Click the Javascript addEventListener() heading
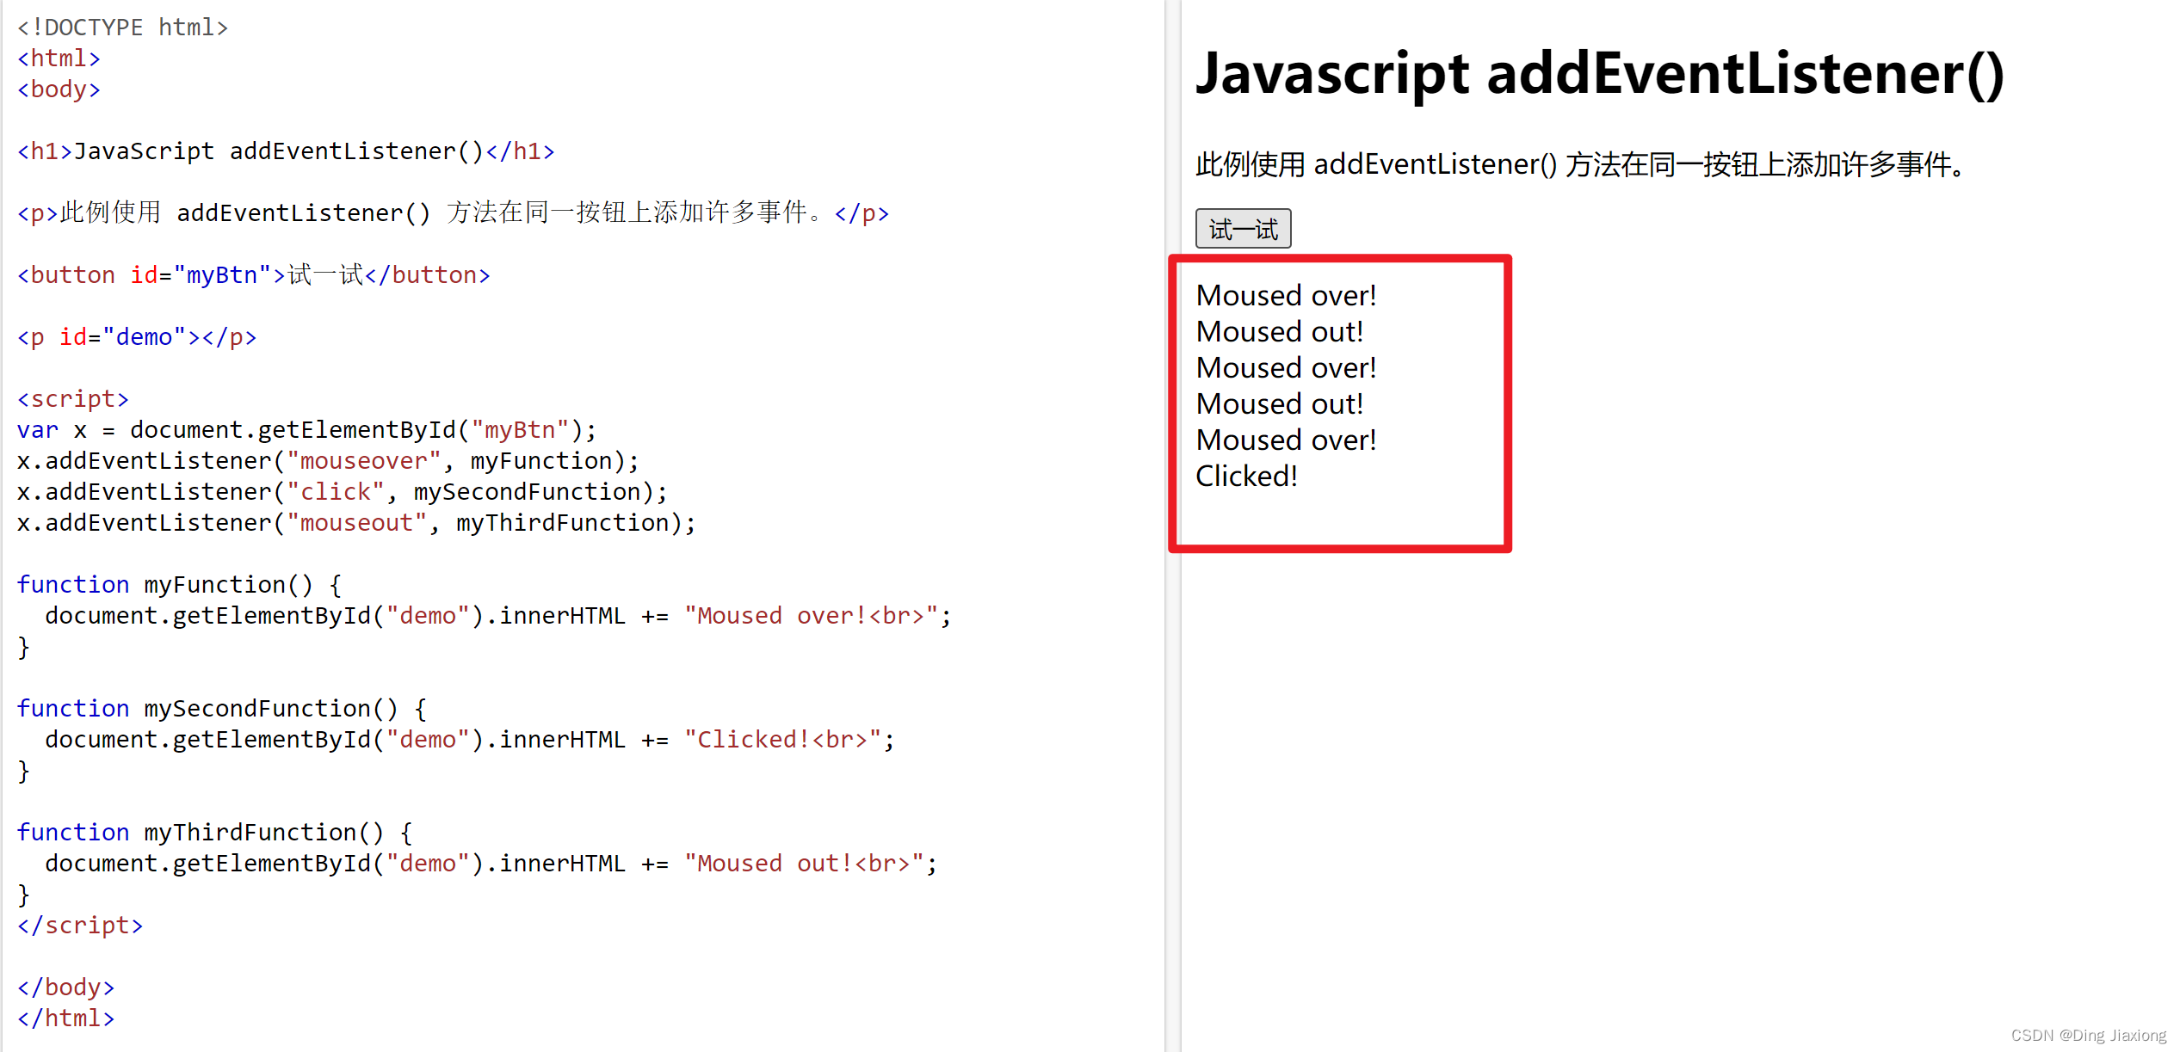This screenshot has height=1052, width=2180. point(1600,74)
